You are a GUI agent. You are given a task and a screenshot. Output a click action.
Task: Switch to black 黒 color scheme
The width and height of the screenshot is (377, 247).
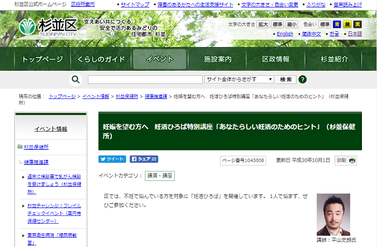(x=358, y=24)
